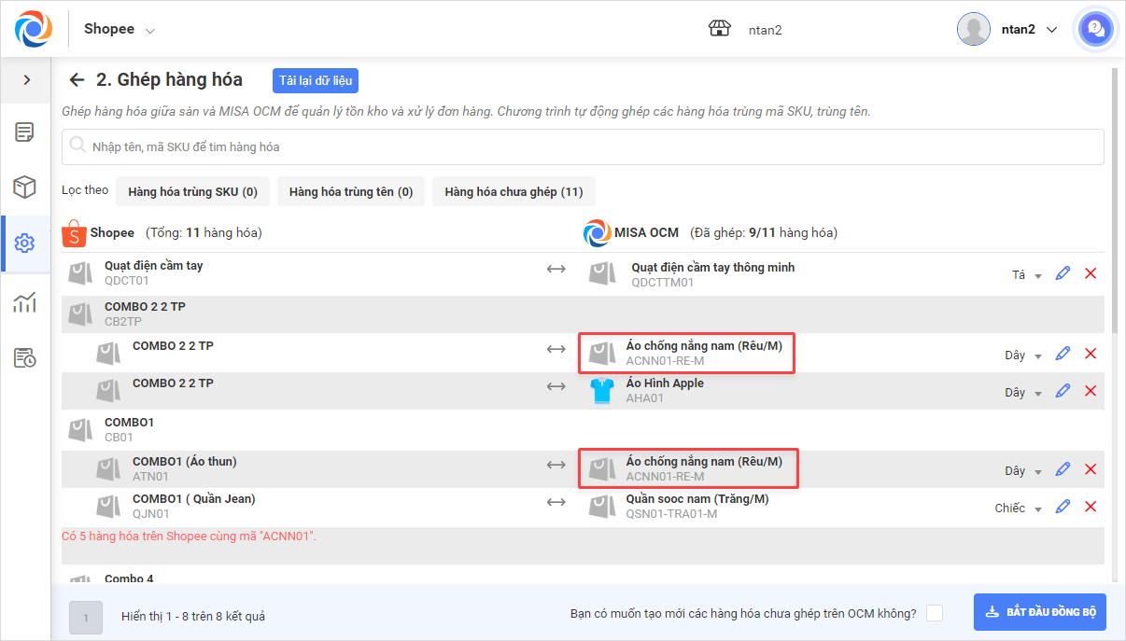
Task: Filter by Hàng hóa chưa ghép (11)
Action: coord(514,191)
